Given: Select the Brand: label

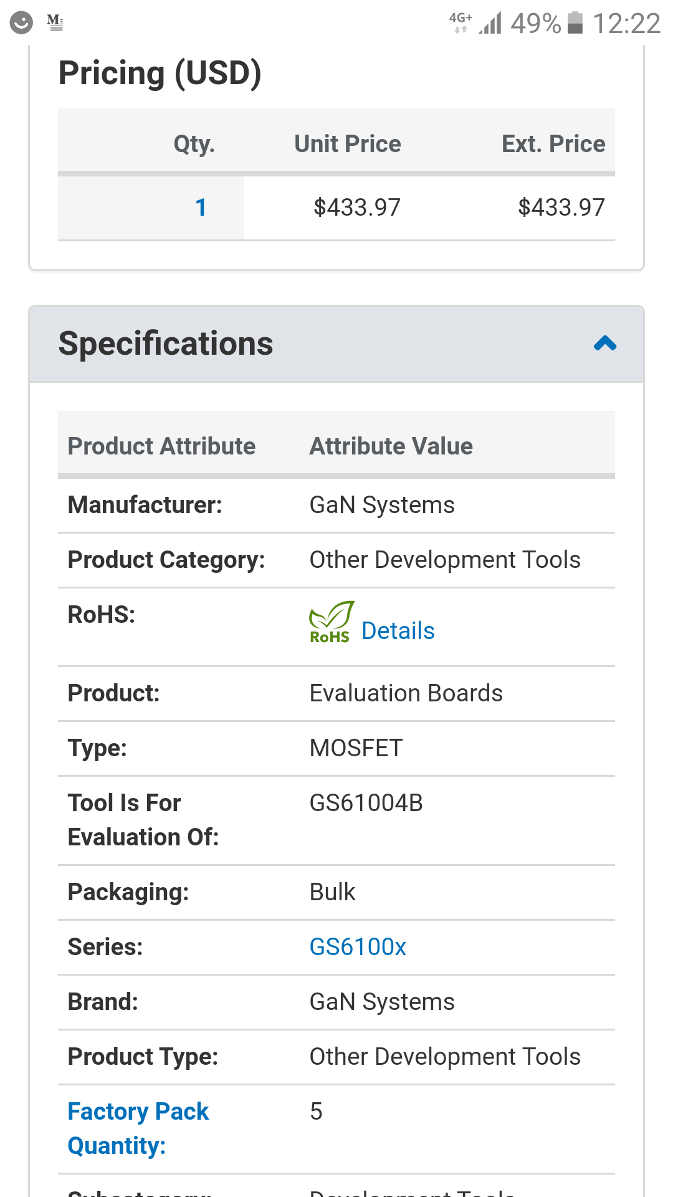Looking at the screenshot, I should [103, 1002].
